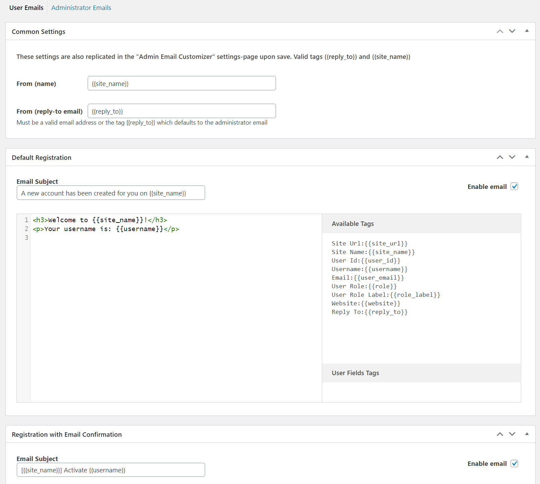The image size is (540, 484).
Task: Click the Common Settings panel title
Action: point(38,31)
